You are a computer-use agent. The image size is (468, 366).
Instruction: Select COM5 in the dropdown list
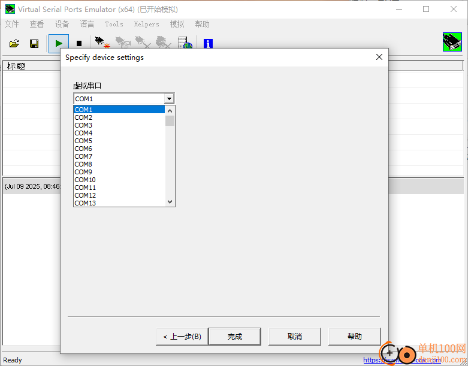(119, 141)
